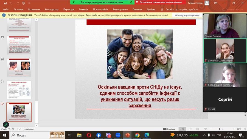247x139 pixels.
Task: Click the spell check icon in status bar
Action: (x=19, y=129)
